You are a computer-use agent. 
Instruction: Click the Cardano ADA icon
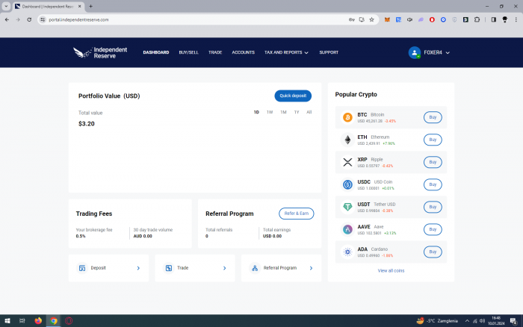tap(347, 252)
